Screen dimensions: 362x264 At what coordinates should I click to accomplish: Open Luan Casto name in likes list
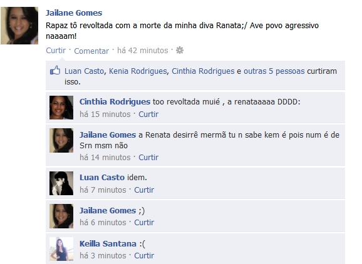coord(84,71)
